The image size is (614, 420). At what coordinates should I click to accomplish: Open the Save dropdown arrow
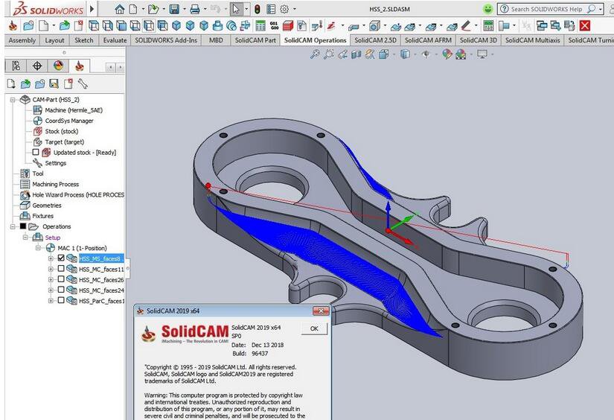point(184,9)
